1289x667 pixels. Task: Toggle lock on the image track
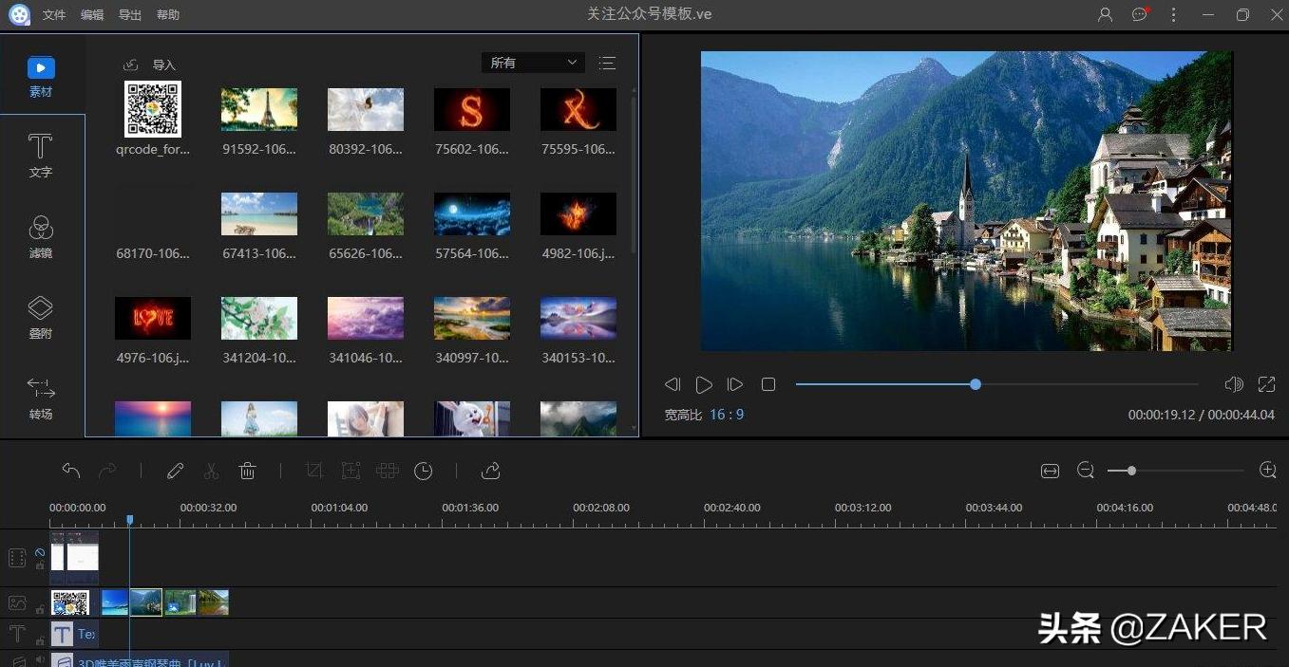click(x=40, y=609)
